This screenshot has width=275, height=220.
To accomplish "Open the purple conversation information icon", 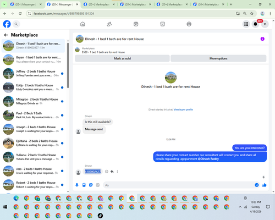I will pos(262,39).
